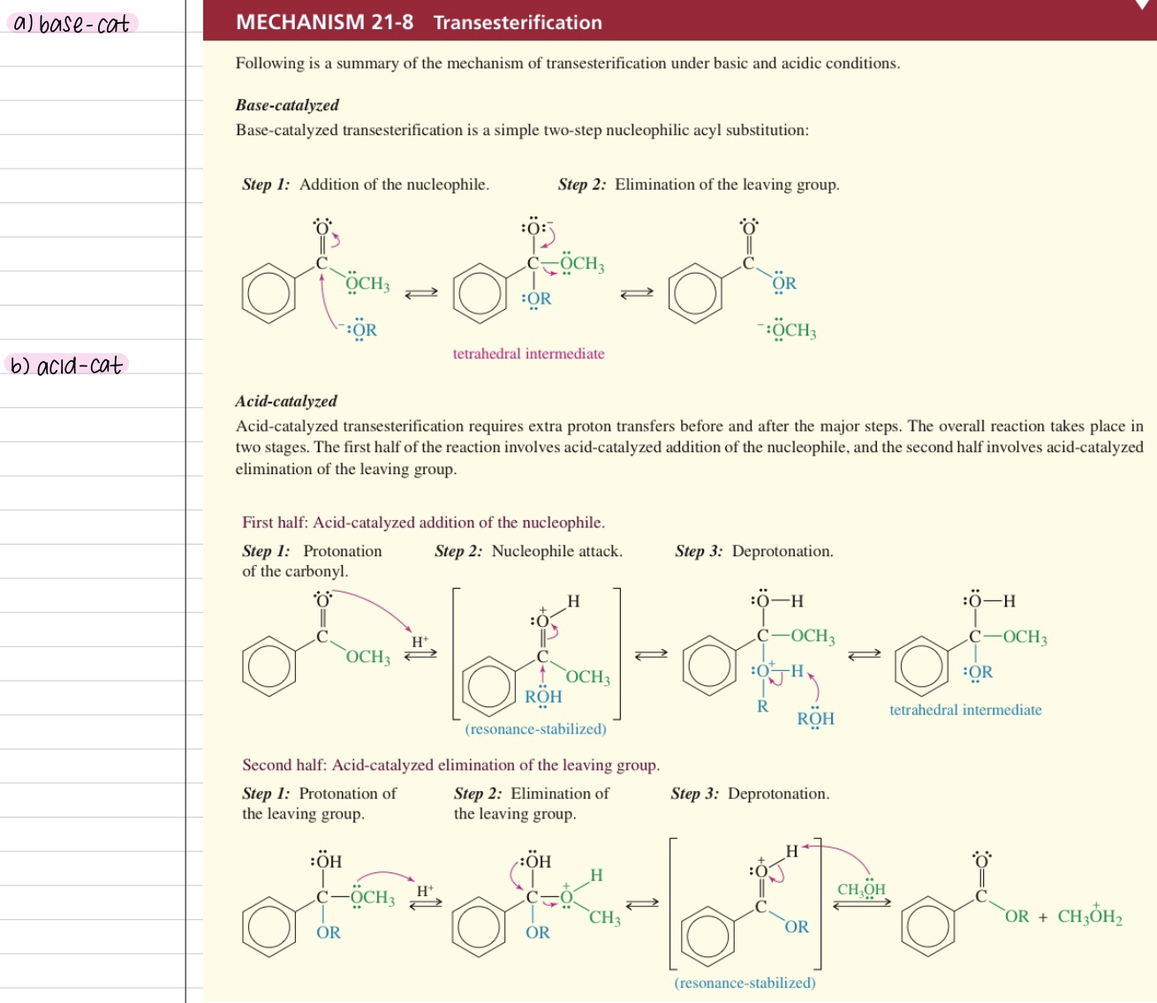Click the "OR" nucleophile anion attacking in base-catalyzed step 1
Image resolution: width=1157 pixels, height=1003 pixels.
pyautogui.click(x=357, y=330)
